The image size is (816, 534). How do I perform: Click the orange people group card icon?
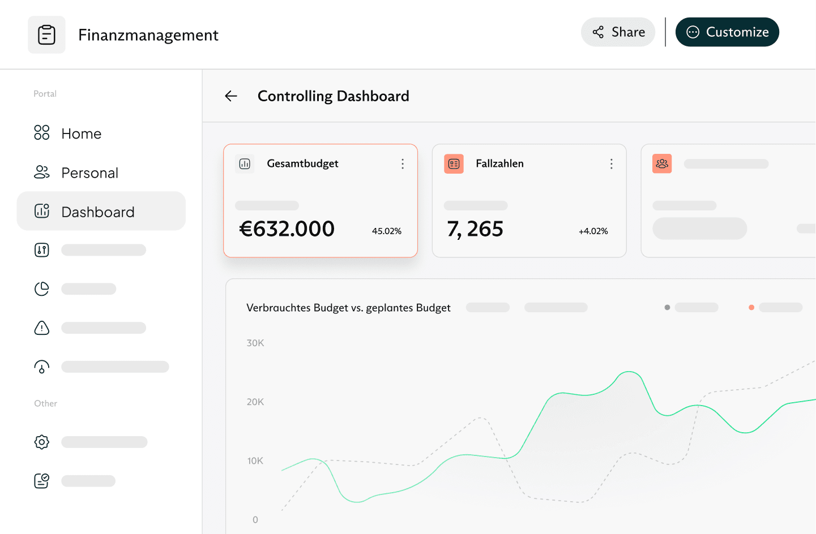pos(662,164)
